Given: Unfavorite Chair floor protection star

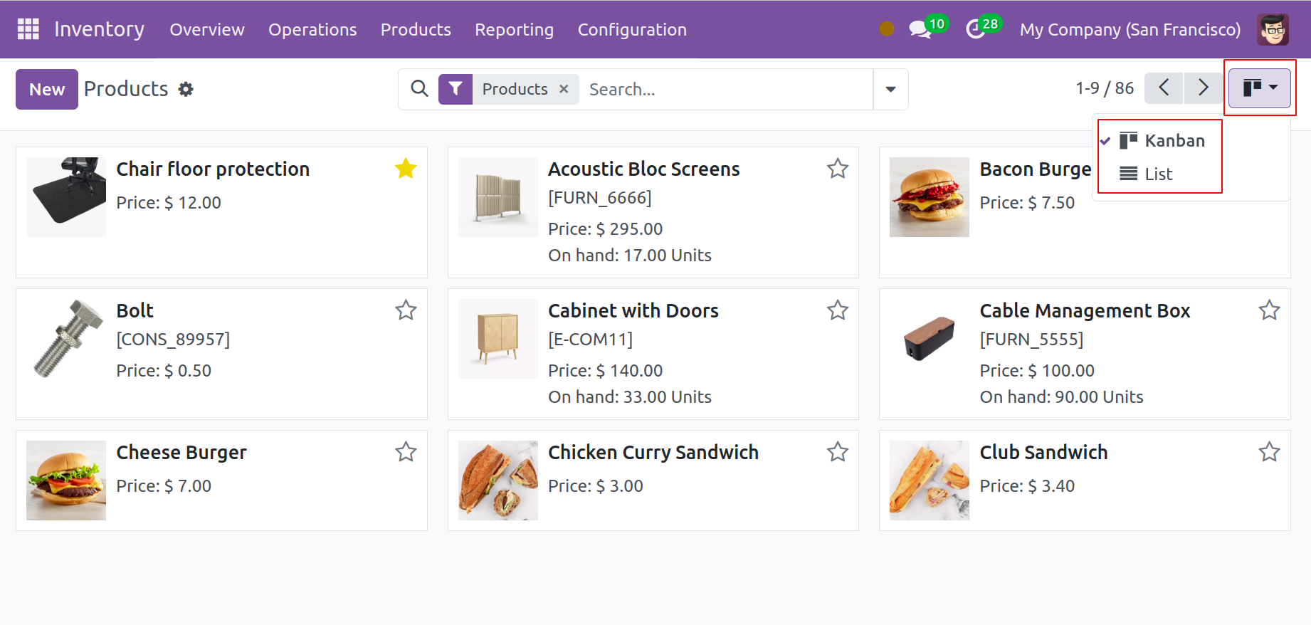Looking at the screenshot, I should point(406,169).
